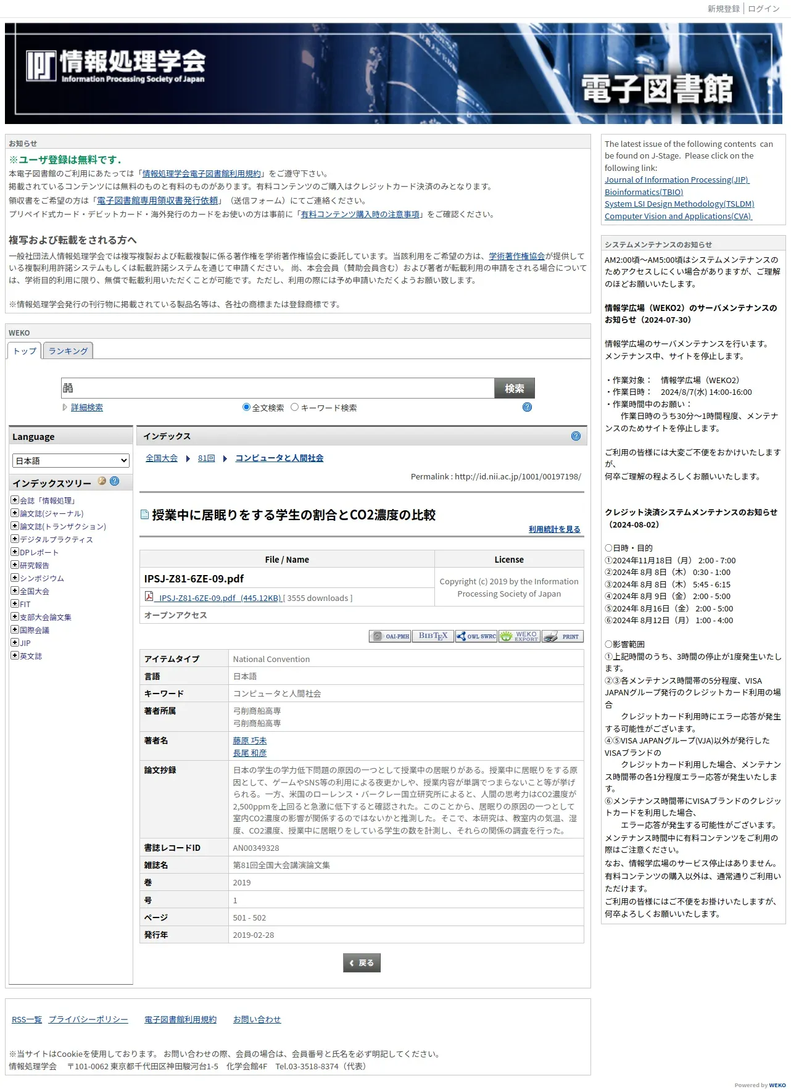Expand the 会誌「情報処理」 tree node
Viewport: 791px width, 1089px height.
[x=14, y=500]
